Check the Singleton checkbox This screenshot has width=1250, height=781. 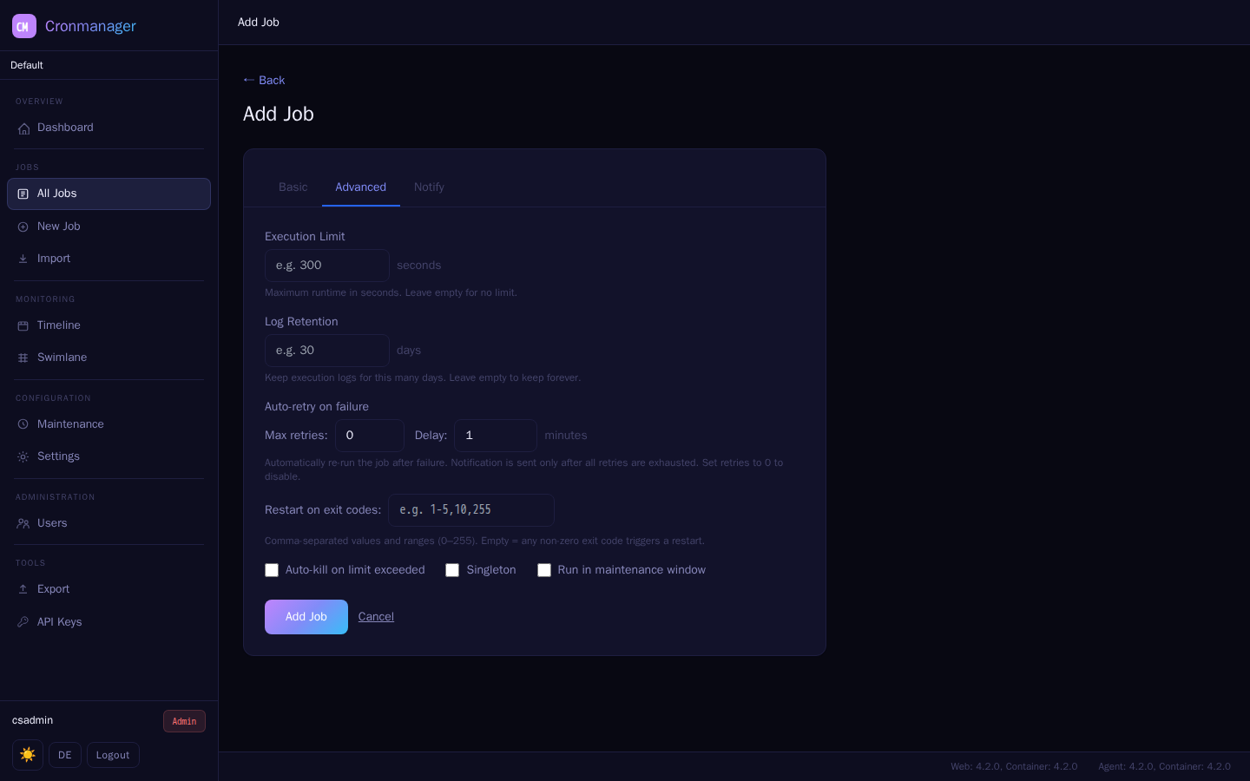(452, 570)
